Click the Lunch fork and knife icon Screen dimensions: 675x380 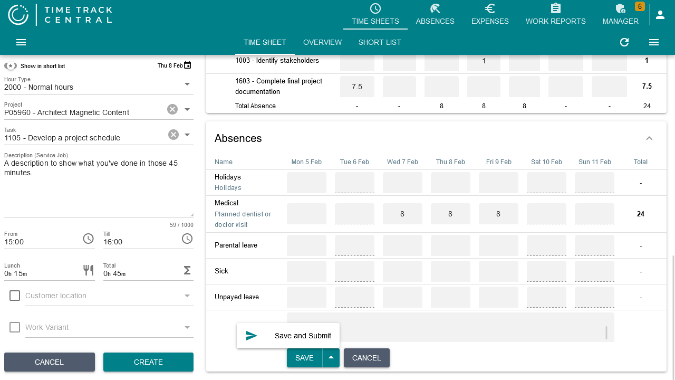[88, 270]
